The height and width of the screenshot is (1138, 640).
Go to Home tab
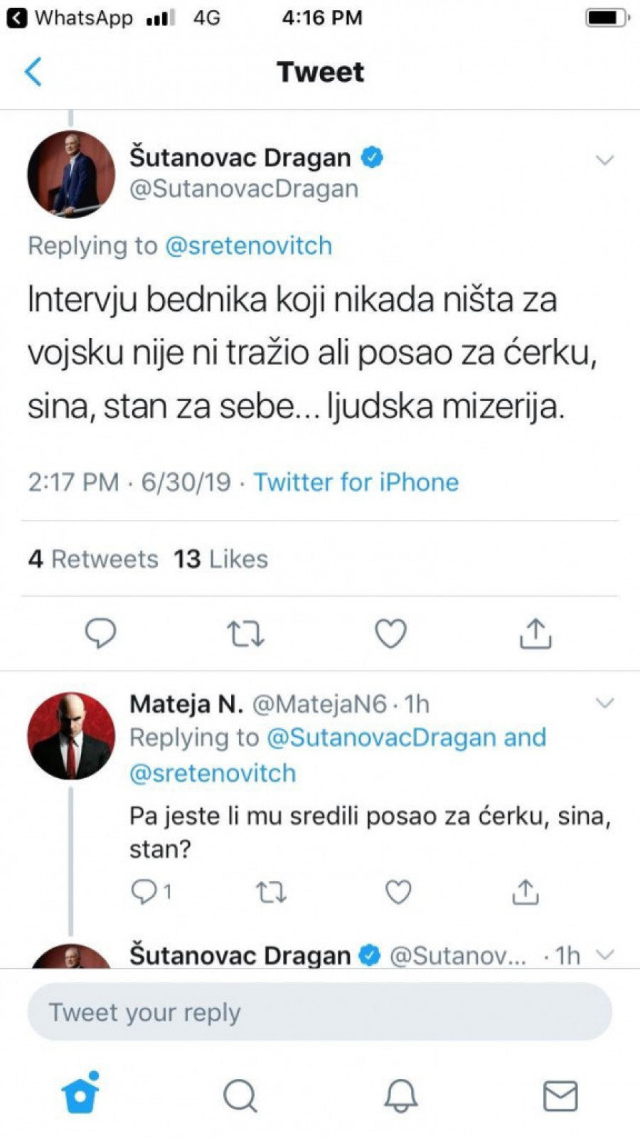tap(80, 1094)
